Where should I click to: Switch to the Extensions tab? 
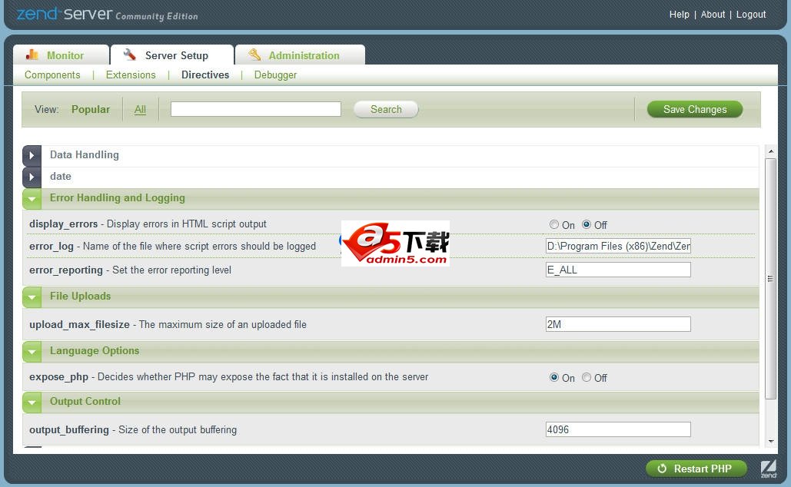[130, 75]
